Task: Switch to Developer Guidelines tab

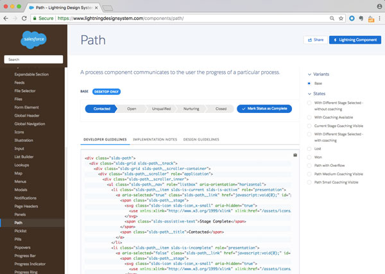Action: click(105, 139)
